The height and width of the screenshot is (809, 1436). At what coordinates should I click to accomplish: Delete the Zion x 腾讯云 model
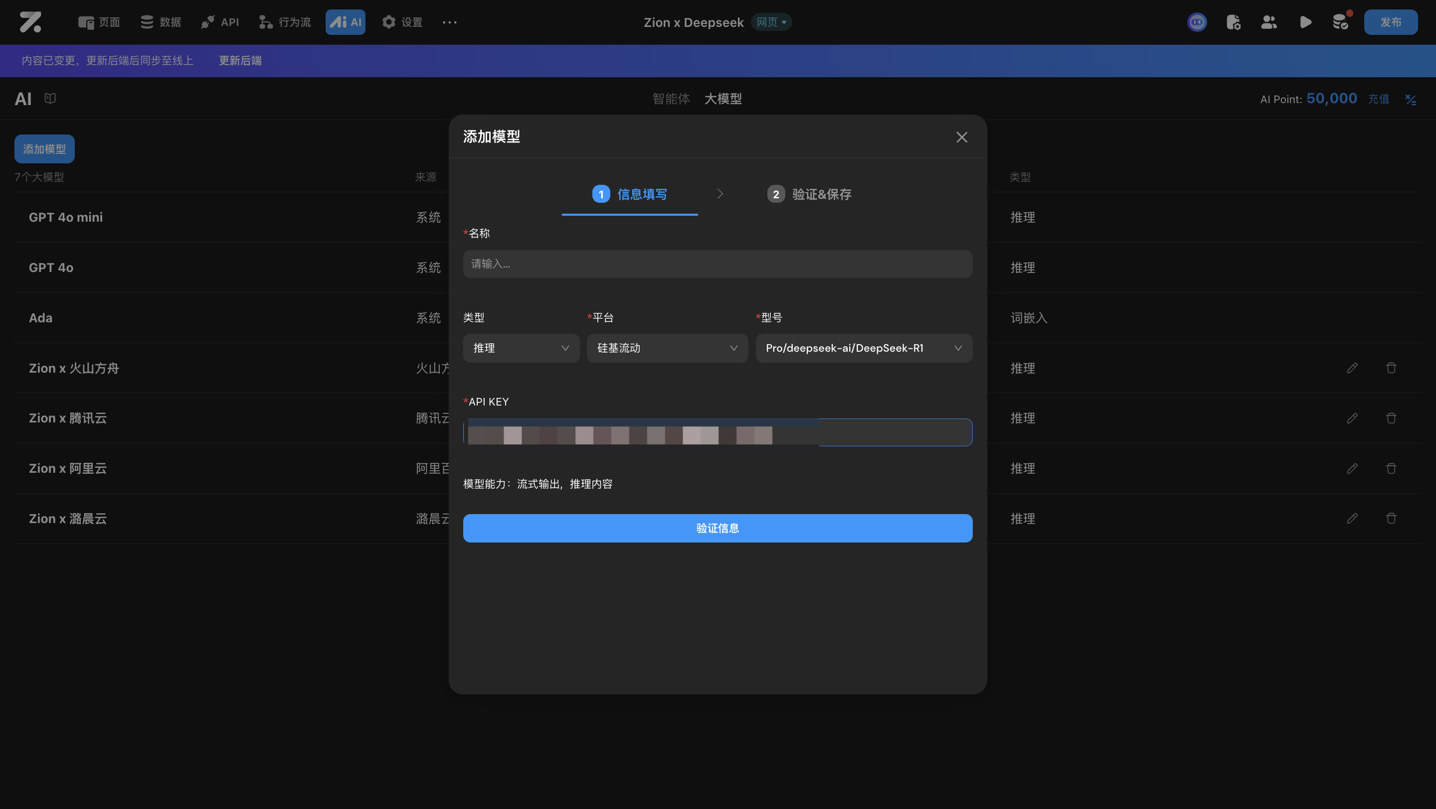(x=1392, y=418)
